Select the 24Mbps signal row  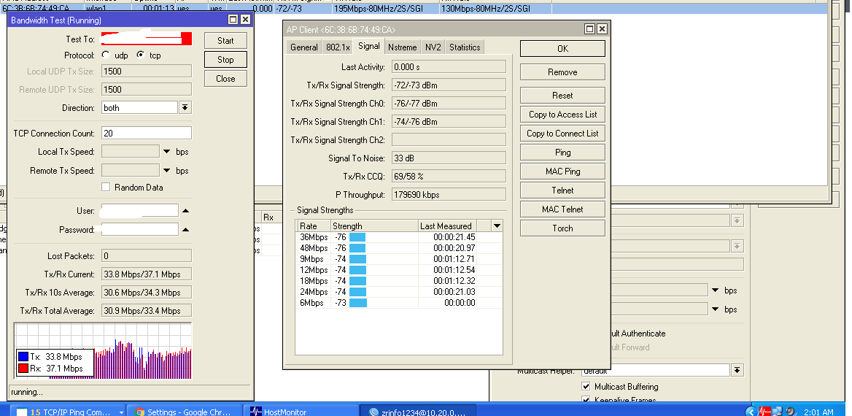point(399,291)
